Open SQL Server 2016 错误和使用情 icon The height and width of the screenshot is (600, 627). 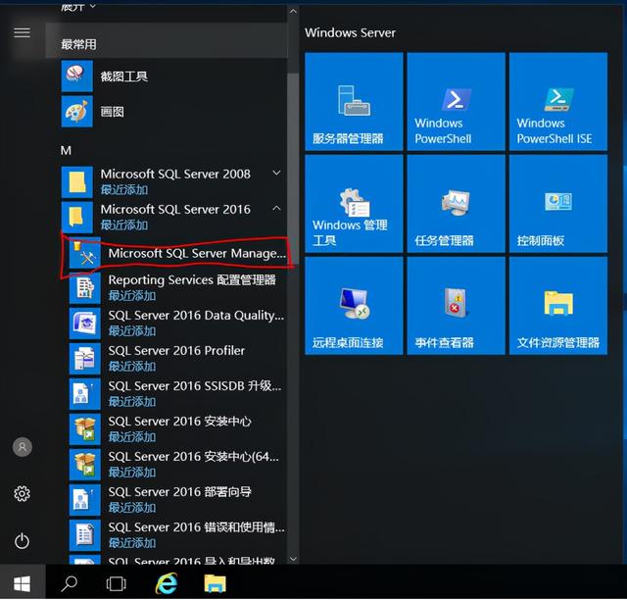point(85,535)
